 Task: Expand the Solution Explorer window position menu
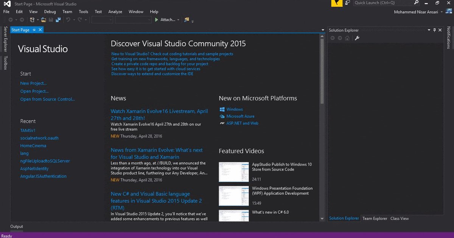tap(429, 30)
